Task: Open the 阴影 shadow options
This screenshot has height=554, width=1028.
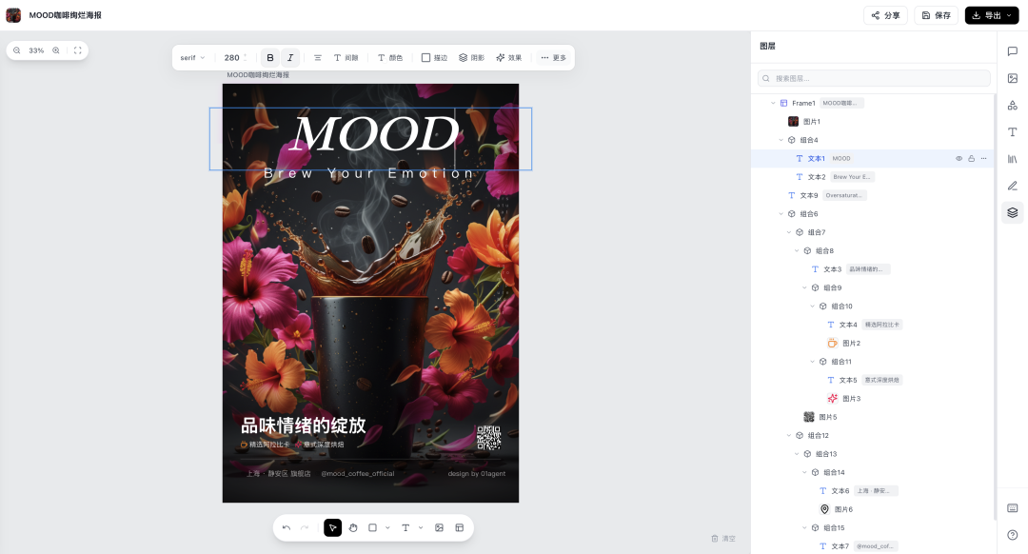Action: [x=471, y=58]
